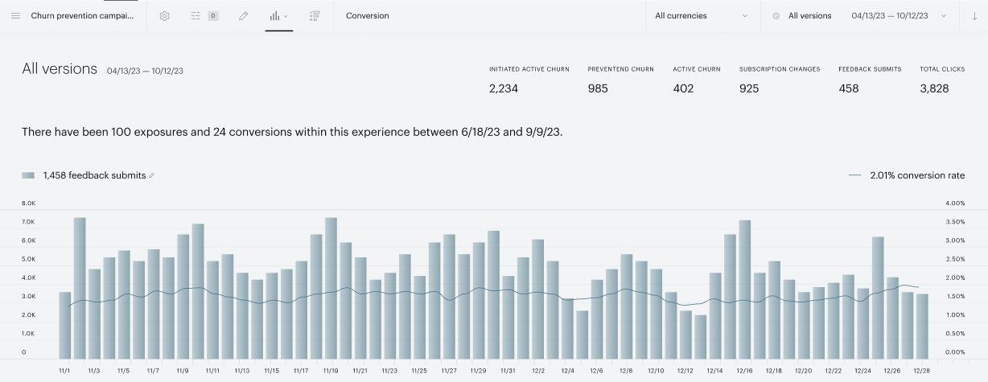The image size is (988, 382).
Task: Edit the feedback submits label pencil
Action: pyautogui.click(x=152, y=175)
